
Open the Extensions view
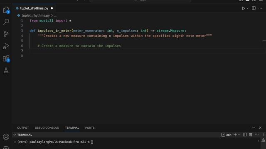click(x=6, y=58)
